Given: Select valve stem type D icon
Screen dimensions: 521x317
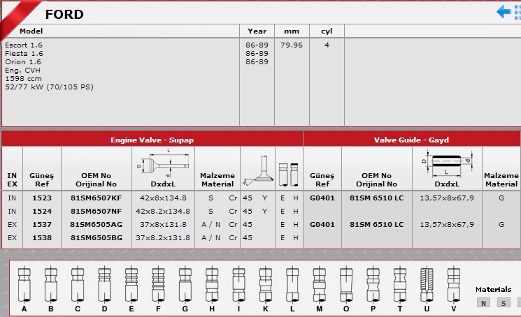Looking at the screenshot, I should coord(104,284).
